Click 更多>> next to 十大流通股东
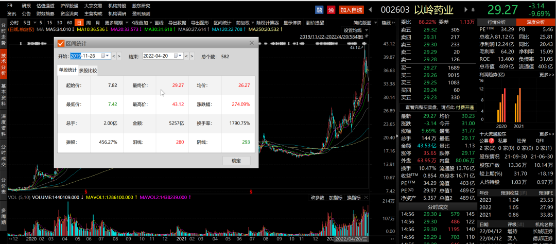 (x=546, y=134)
